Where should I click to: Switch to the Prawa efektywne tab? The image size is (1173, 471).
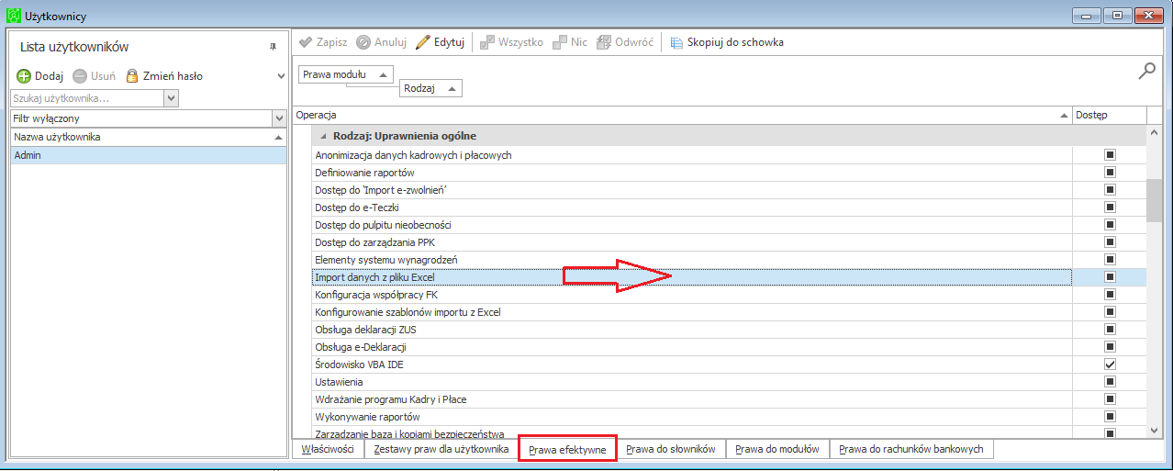(x=567, y=450)
